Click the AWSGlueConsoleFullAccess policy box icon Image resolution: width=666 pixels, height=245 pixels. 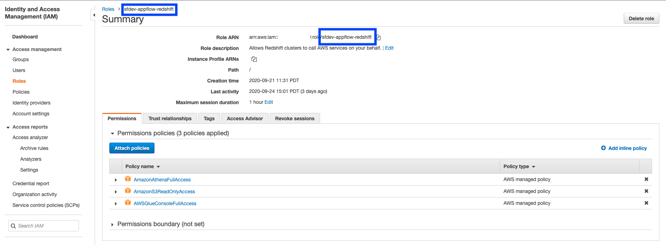point(128,203)
